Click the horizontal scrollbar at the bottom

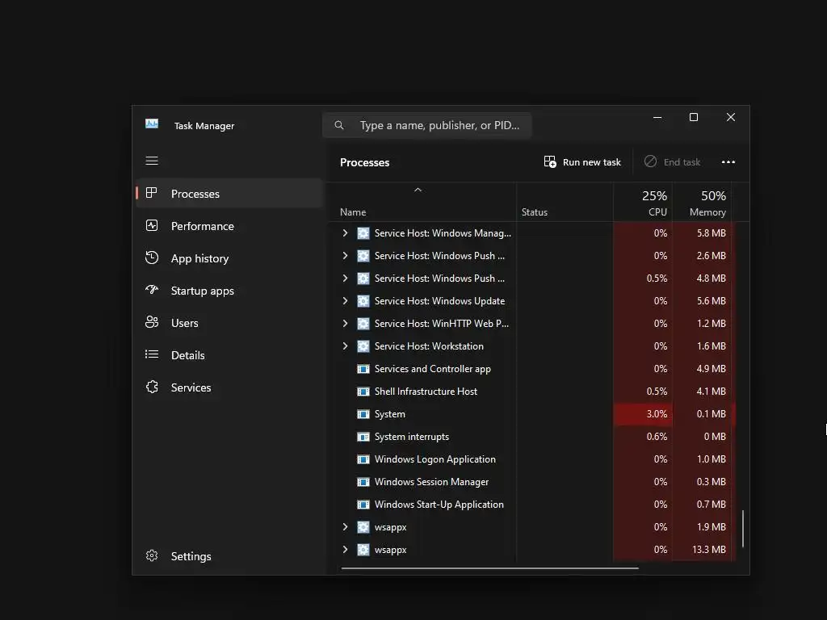pos(490,568)
